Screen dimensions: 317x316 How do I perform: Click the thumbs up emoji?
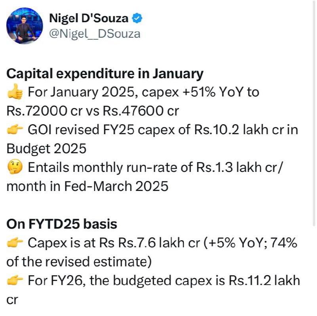tap(15, 92)
